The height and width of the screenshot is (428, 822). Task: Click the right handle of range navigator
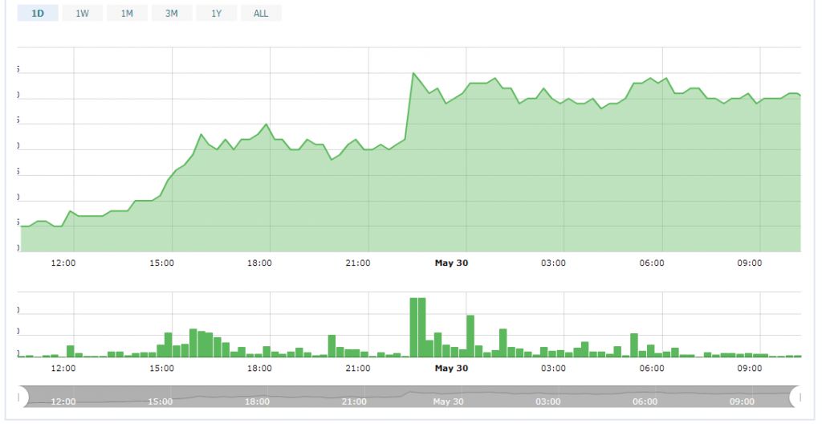(796, 396)
